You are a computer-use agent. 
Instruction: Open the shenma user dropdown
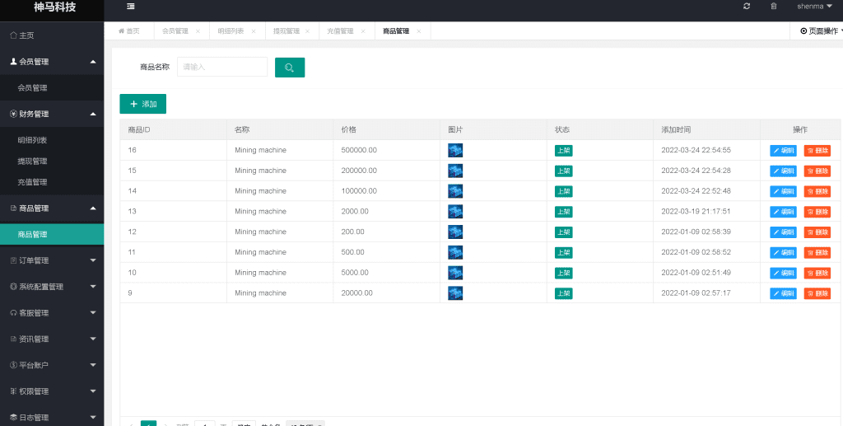pos(813,7)
